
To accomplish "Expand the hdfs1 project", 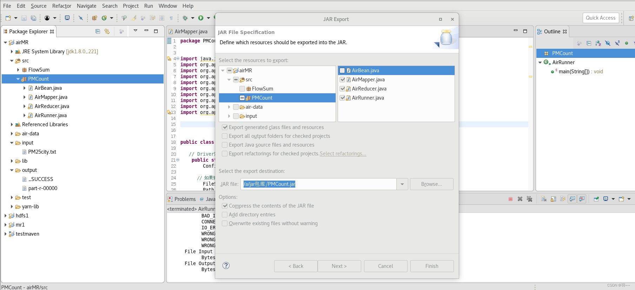I will [x=5, y=216].
